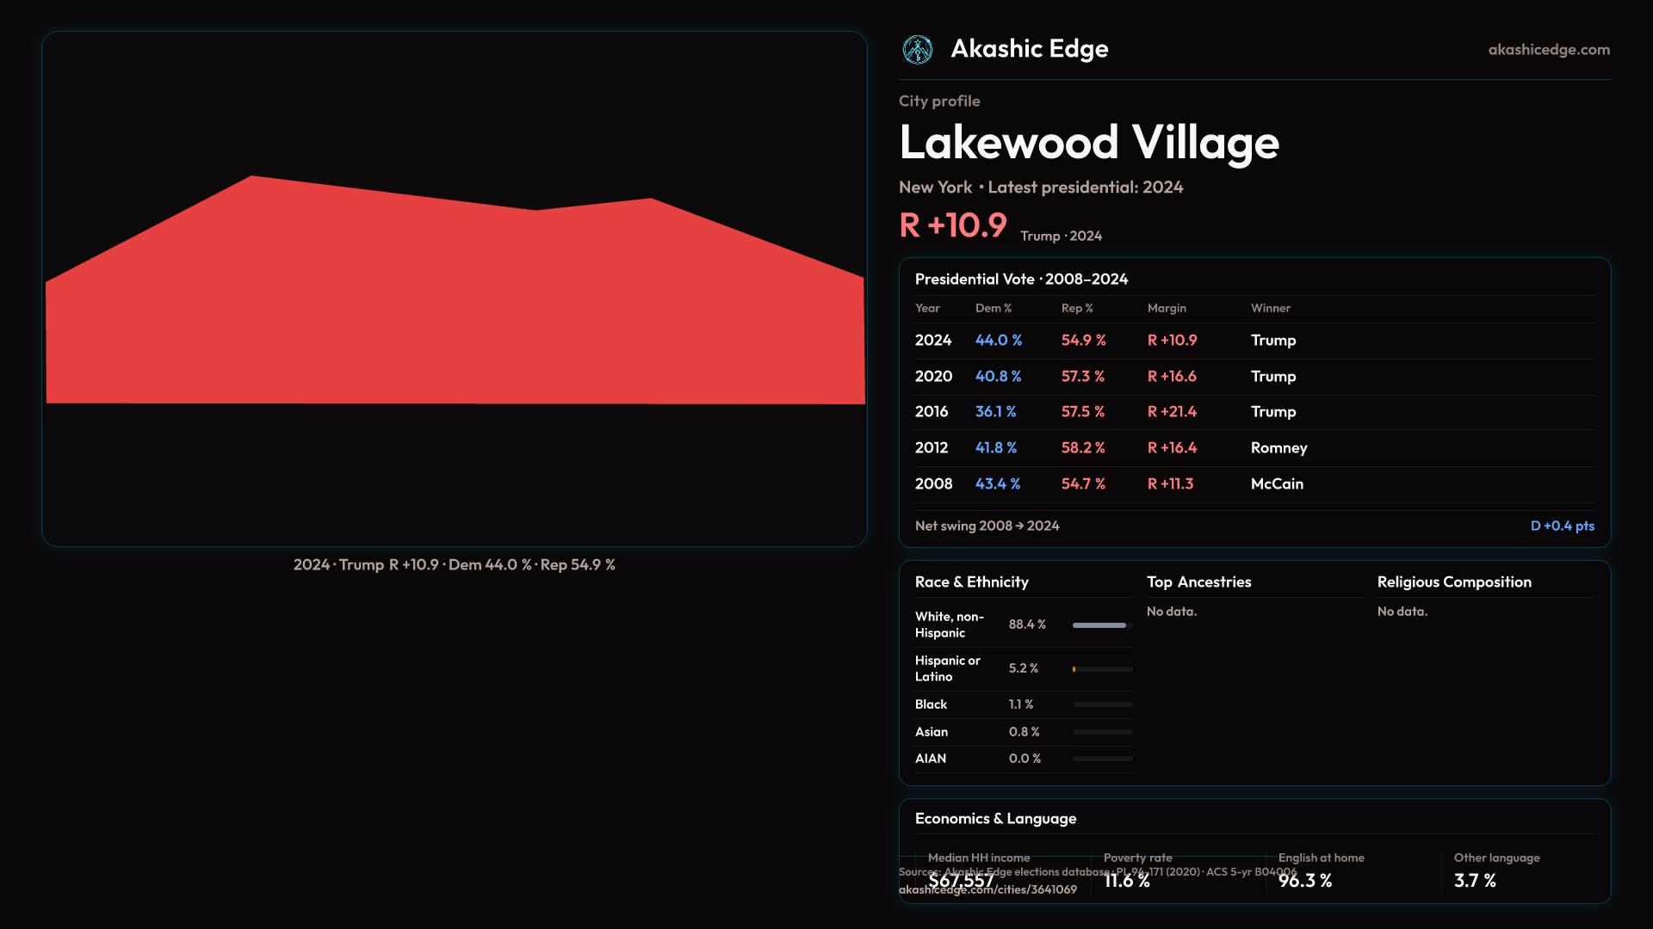Click the Hispanic or Latino orange bar

tap(1074, 669)
